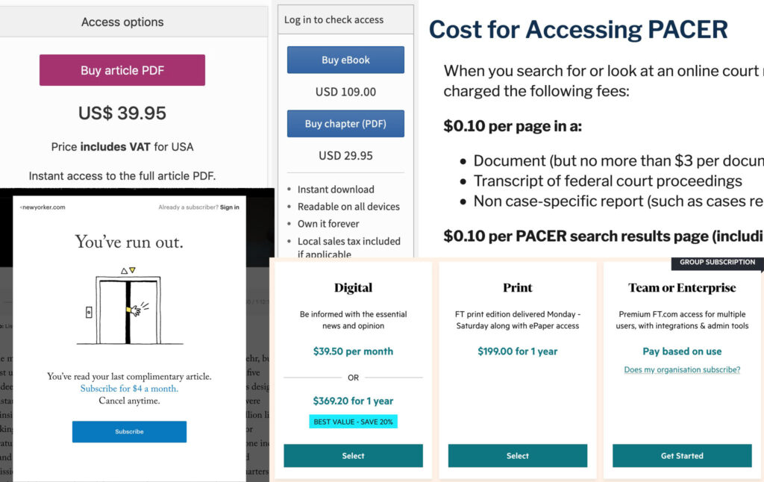The width and height of the screenshot is (764, 482).
Task: Follow the Subscribe for $4 a month link
Action: click(129, 389)
